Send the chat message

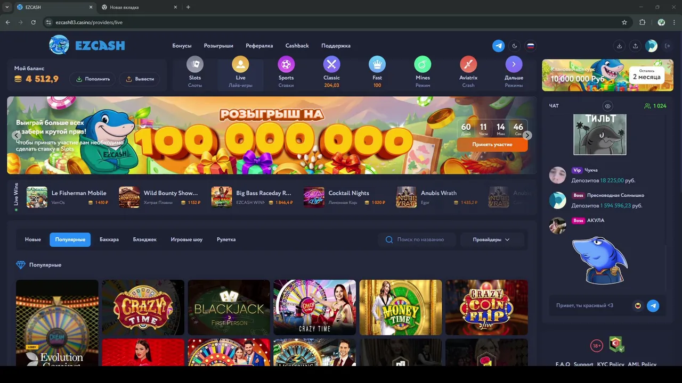click(x=653, y=305)
